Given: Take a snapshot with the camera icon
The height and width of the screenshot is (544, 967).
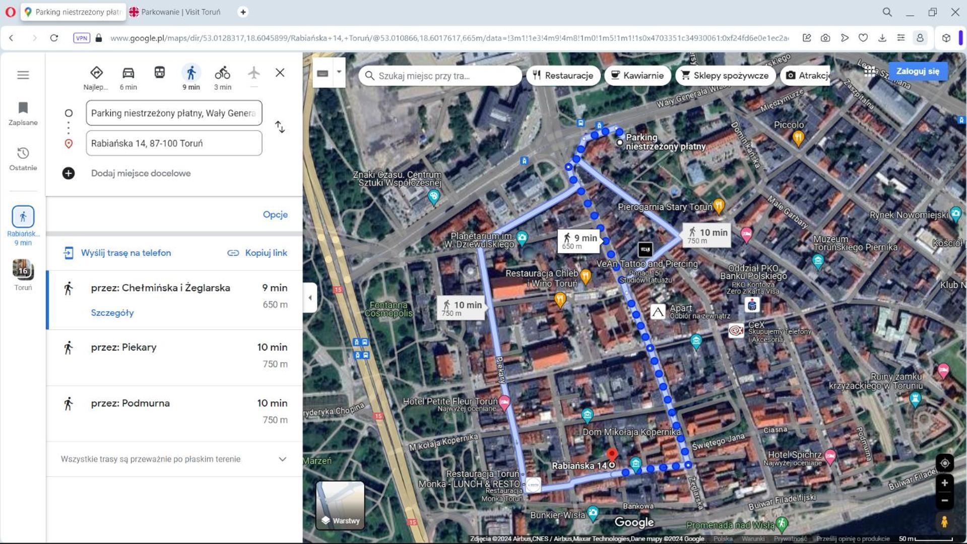Looking at the screenshot, I should [825, 38].
